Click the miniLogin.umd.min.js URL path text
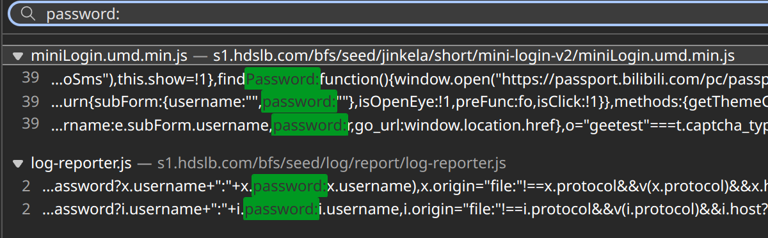The width and height of the screenshot is (768, 238). coord(474,56)
